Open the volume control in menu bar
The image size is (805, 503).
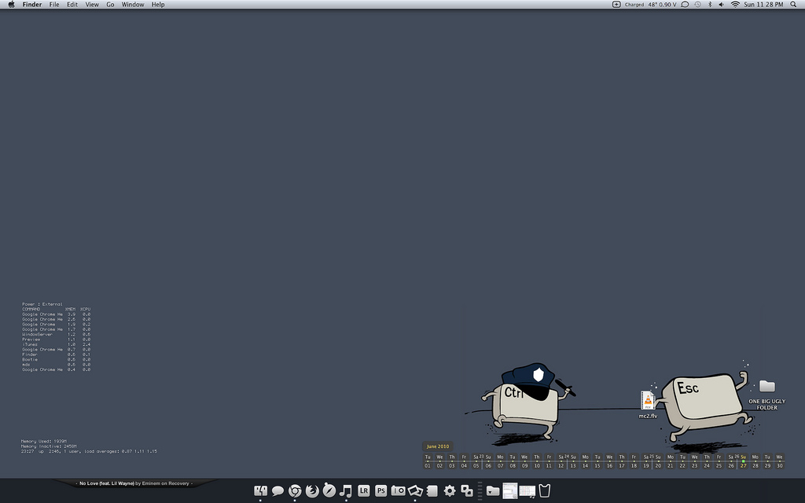[722, 5]
